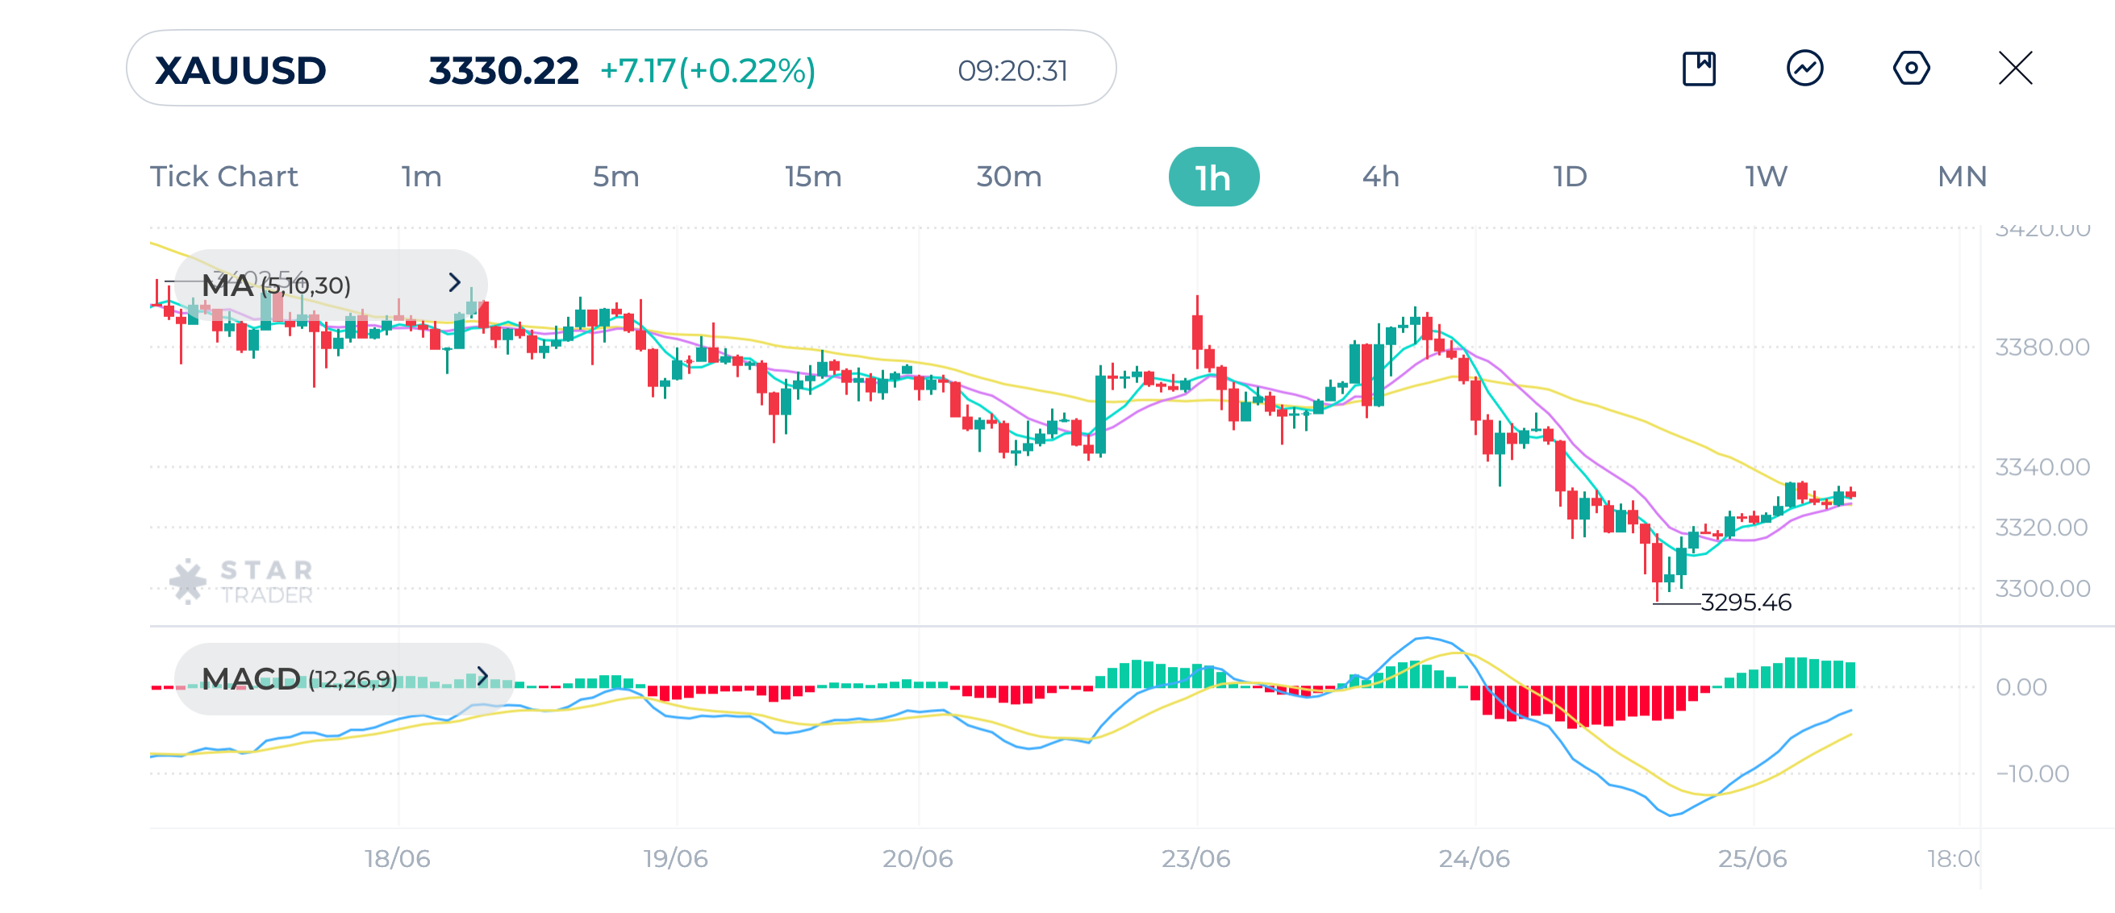Click the XAUUSD symbol name
This screenshot has height=913, width=2115.
(239, 70)
